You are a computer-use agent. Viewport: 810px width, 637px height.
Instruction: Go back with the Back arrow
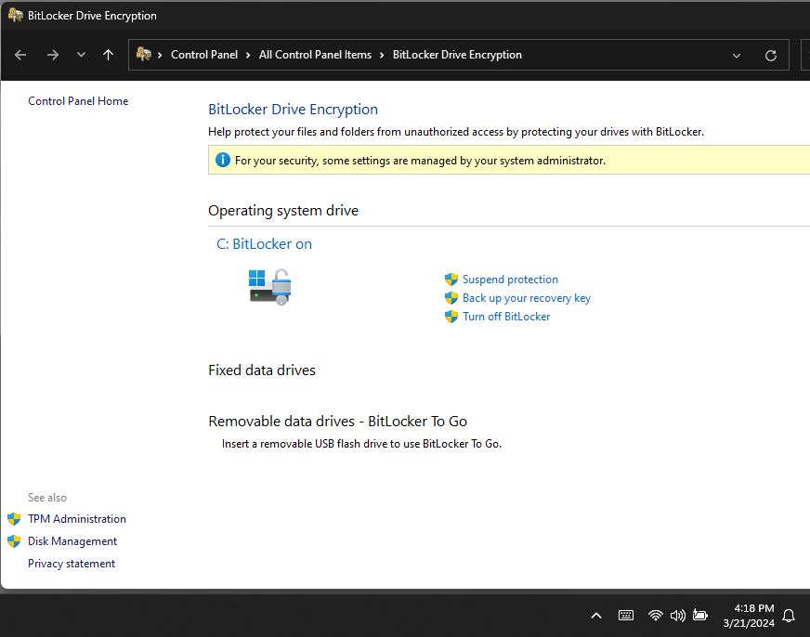click(x=20, y=55)
